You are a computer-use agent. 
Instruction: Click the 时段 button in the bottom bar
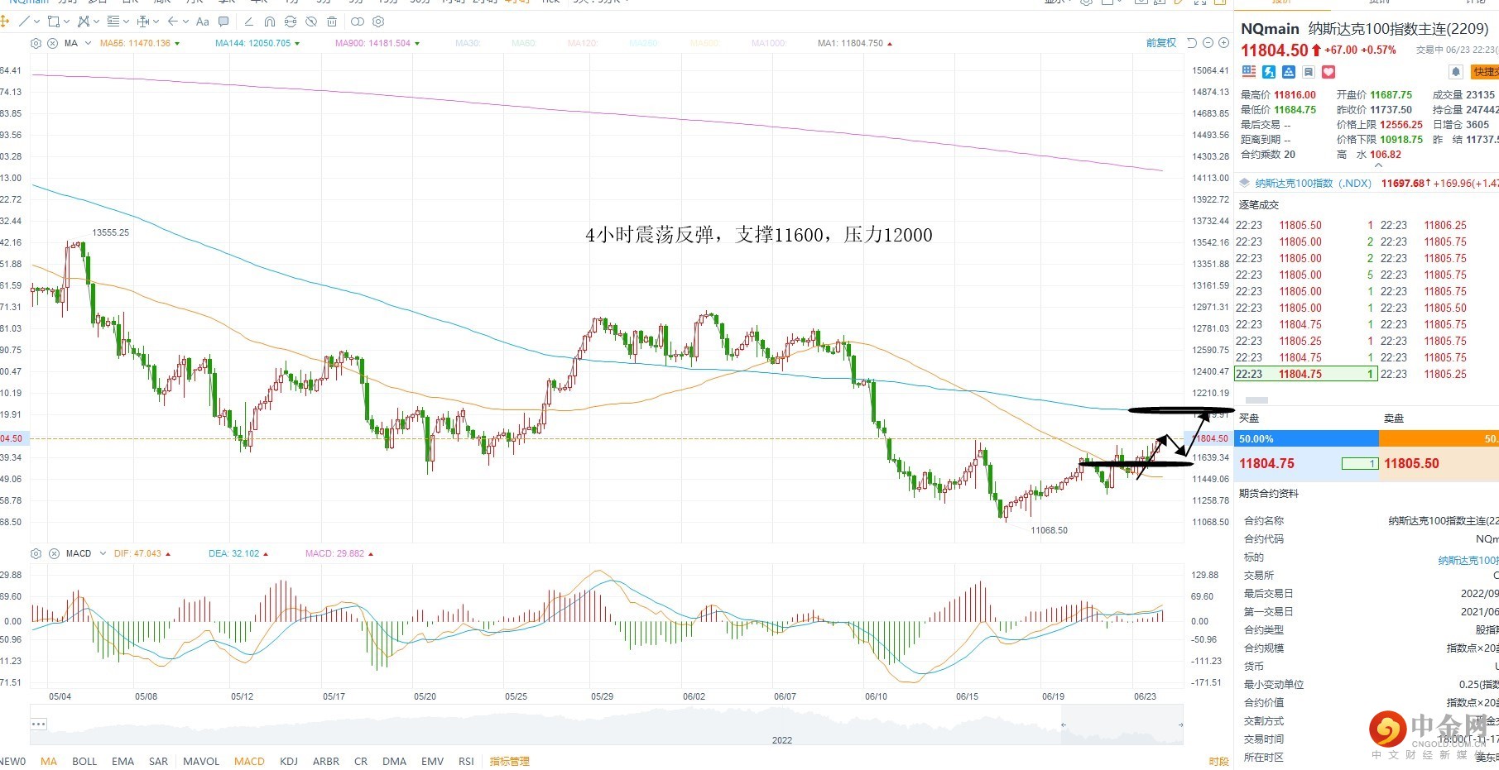point(1218,761)
